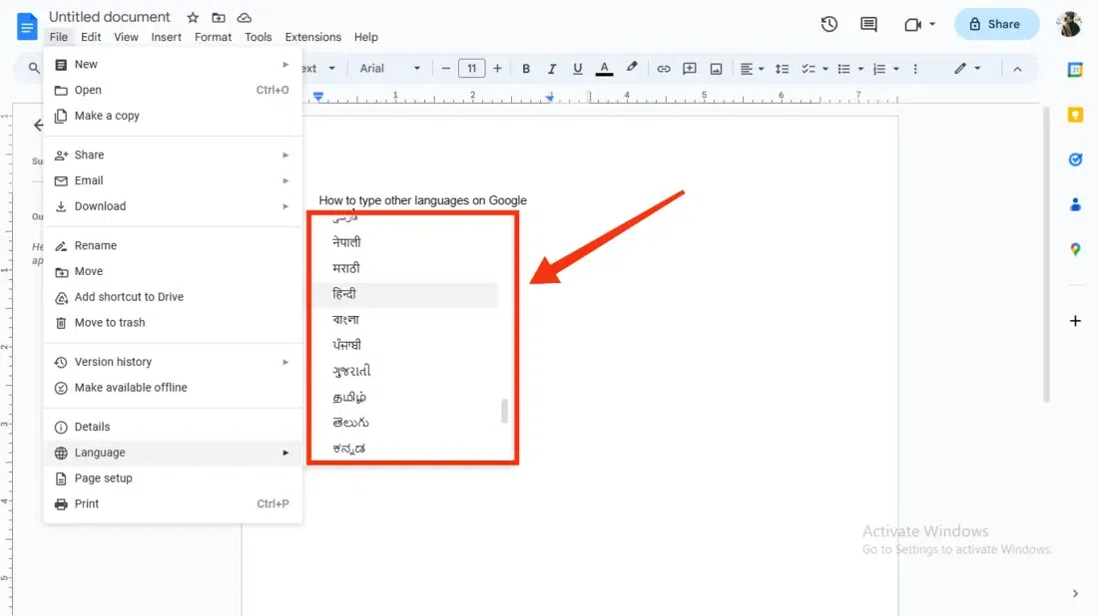Choose Open in File menu
The image size is (1098, 616).
[x=173, y=90]
